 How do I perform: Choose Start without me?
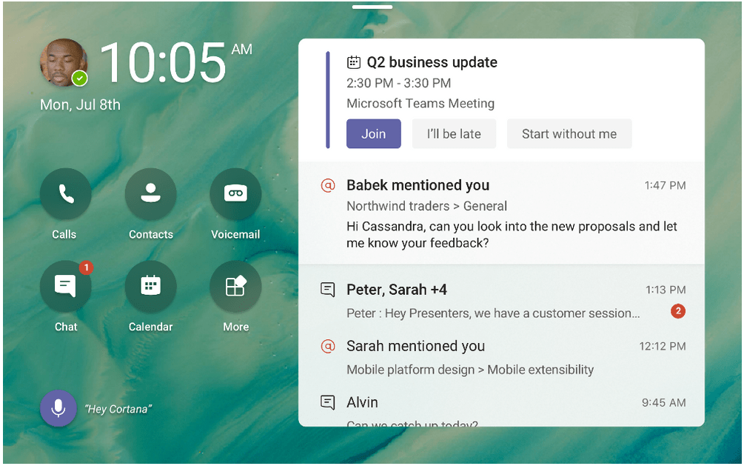(x=569, y=134)
